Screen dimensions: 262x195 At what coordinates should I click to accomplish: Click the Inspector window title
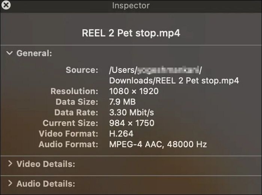pos(131,6)
